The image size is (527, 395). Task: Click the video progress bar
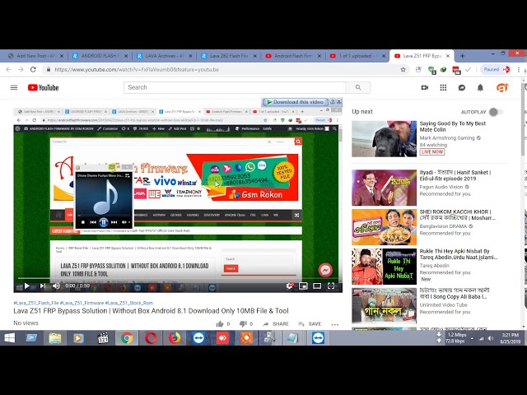[x=178, y=278]
